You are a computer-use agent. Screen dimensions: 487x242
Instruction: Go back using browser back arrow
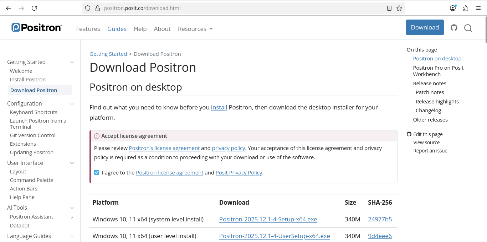tap(9, 8)
